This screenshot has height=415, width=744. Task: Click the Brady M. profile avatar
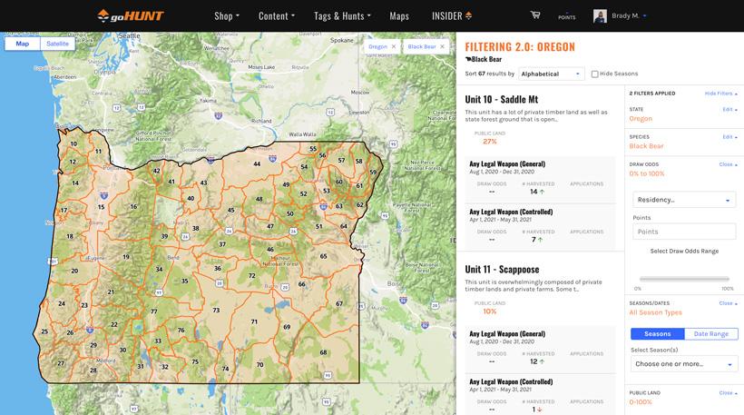point(600,15)
